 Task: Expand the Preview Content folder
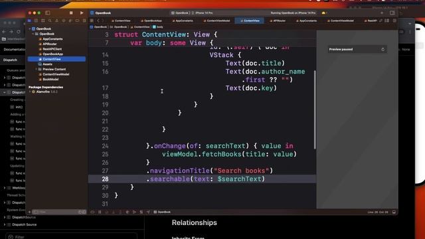pos(37,69)
